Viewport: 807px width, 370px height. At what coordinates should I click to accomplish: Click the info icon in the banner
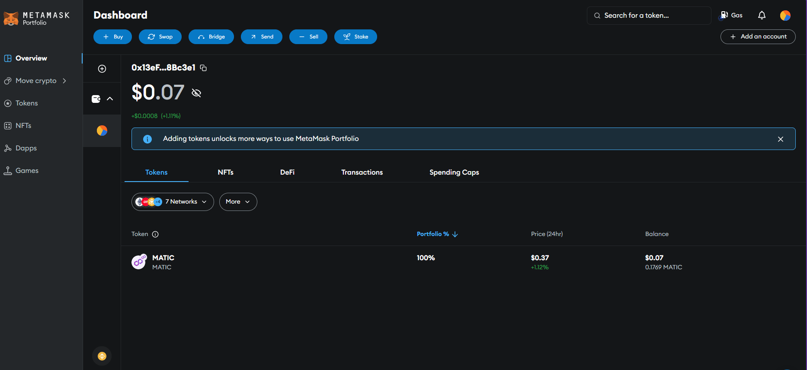[x=147, y=139]
